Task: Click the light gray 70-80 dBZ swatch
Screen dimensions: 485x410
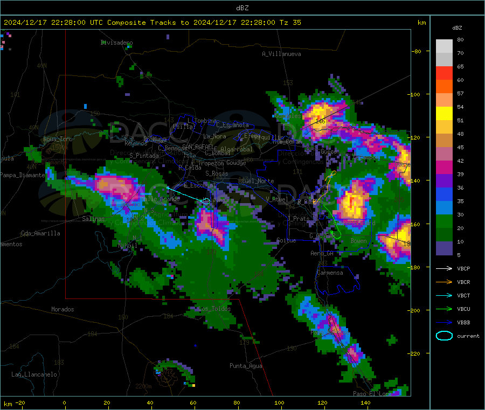Action: (x=444, y=46)
